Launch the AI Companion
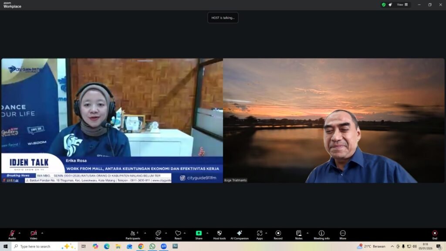446x251 pixels. click(240, 234)
